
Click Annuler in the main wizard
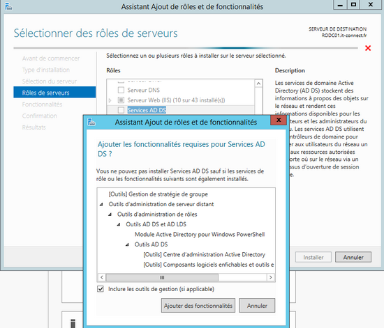point(353,257)
